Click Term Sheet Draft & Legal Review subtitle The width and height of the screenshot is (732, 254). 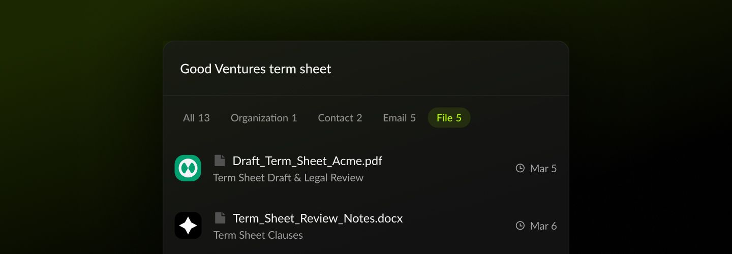(288, 178)
